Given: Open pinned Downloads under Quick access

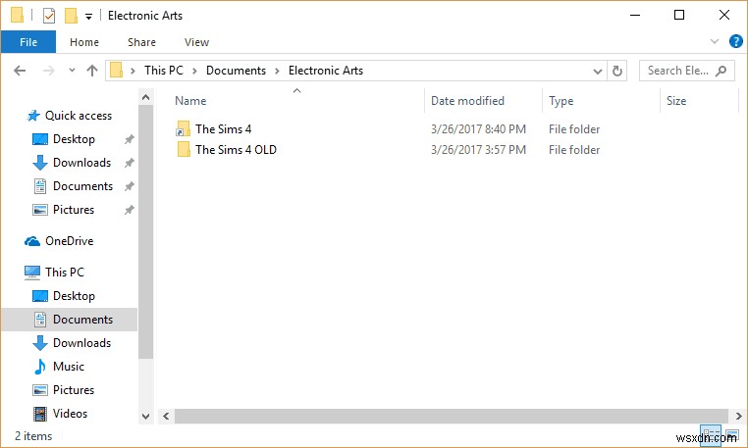Looking at the screenshot, I should 81,163.
